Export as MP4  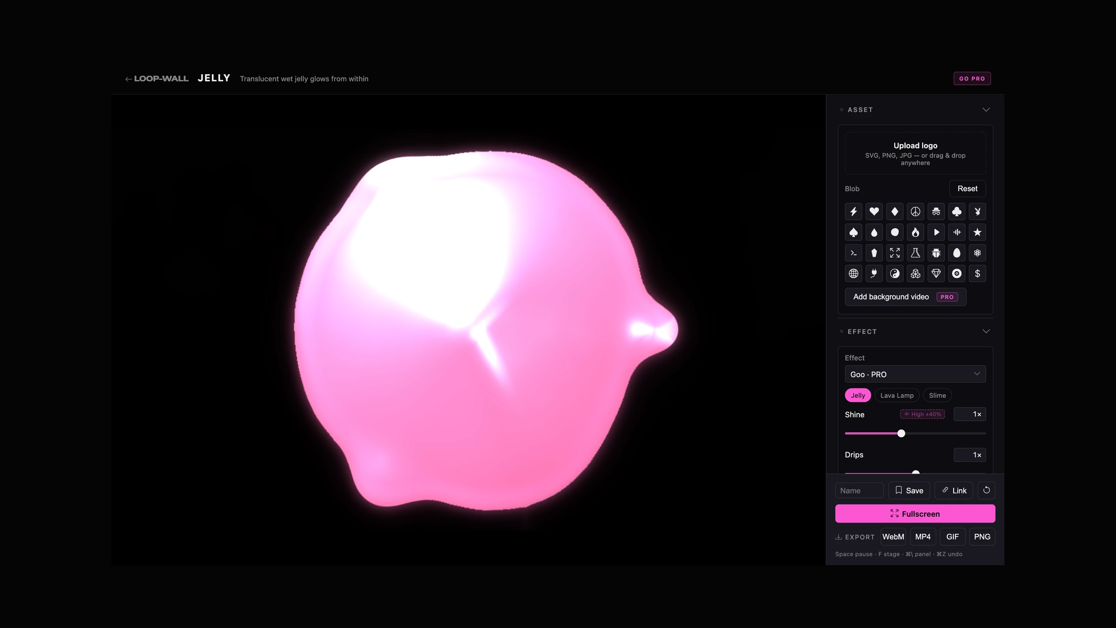click(x=923, y=537)
